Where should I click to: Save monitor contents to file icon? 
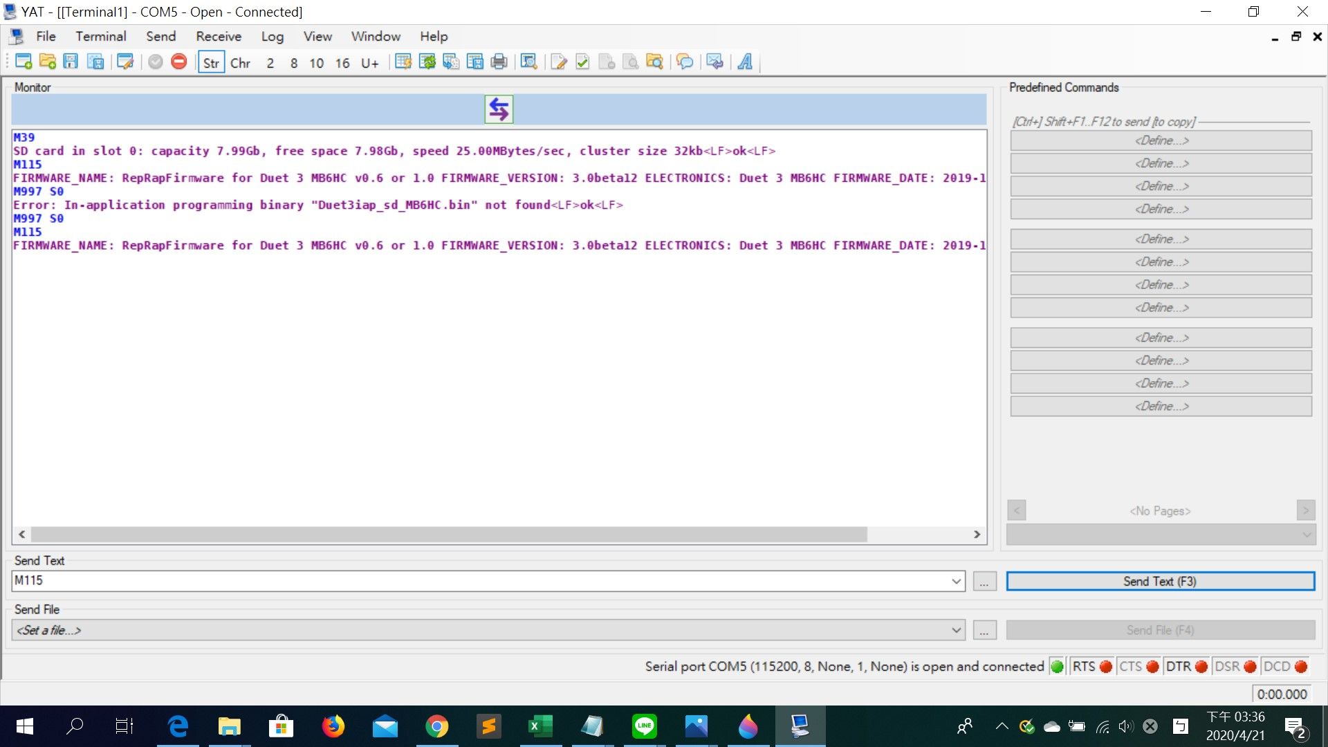click(x=475, y=62)
